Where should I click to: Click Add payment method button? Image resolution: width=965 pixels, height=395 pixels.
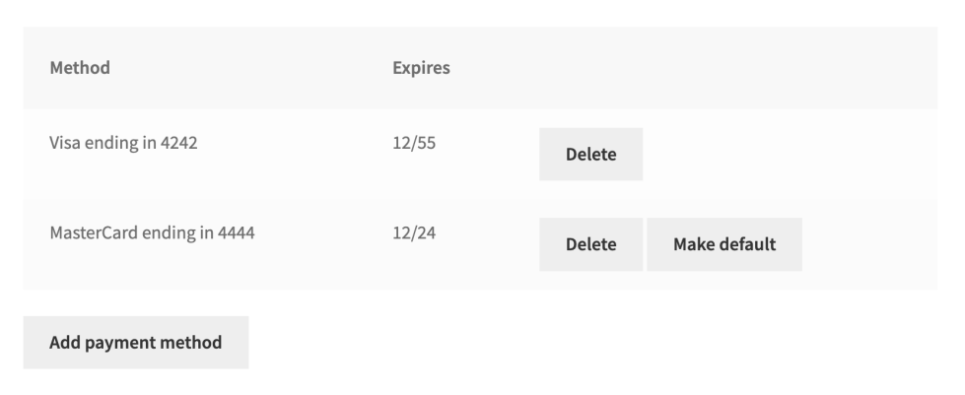tap(136, 343)
